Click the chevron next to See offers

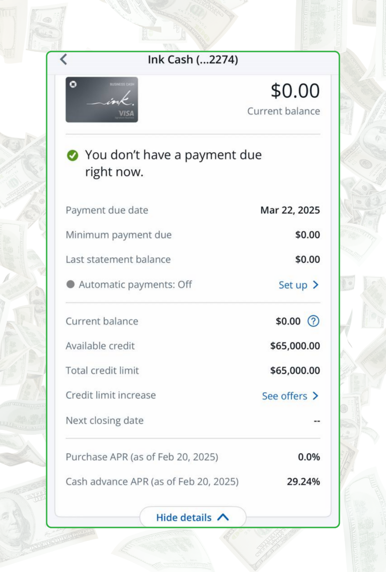(x=316, y=396)
